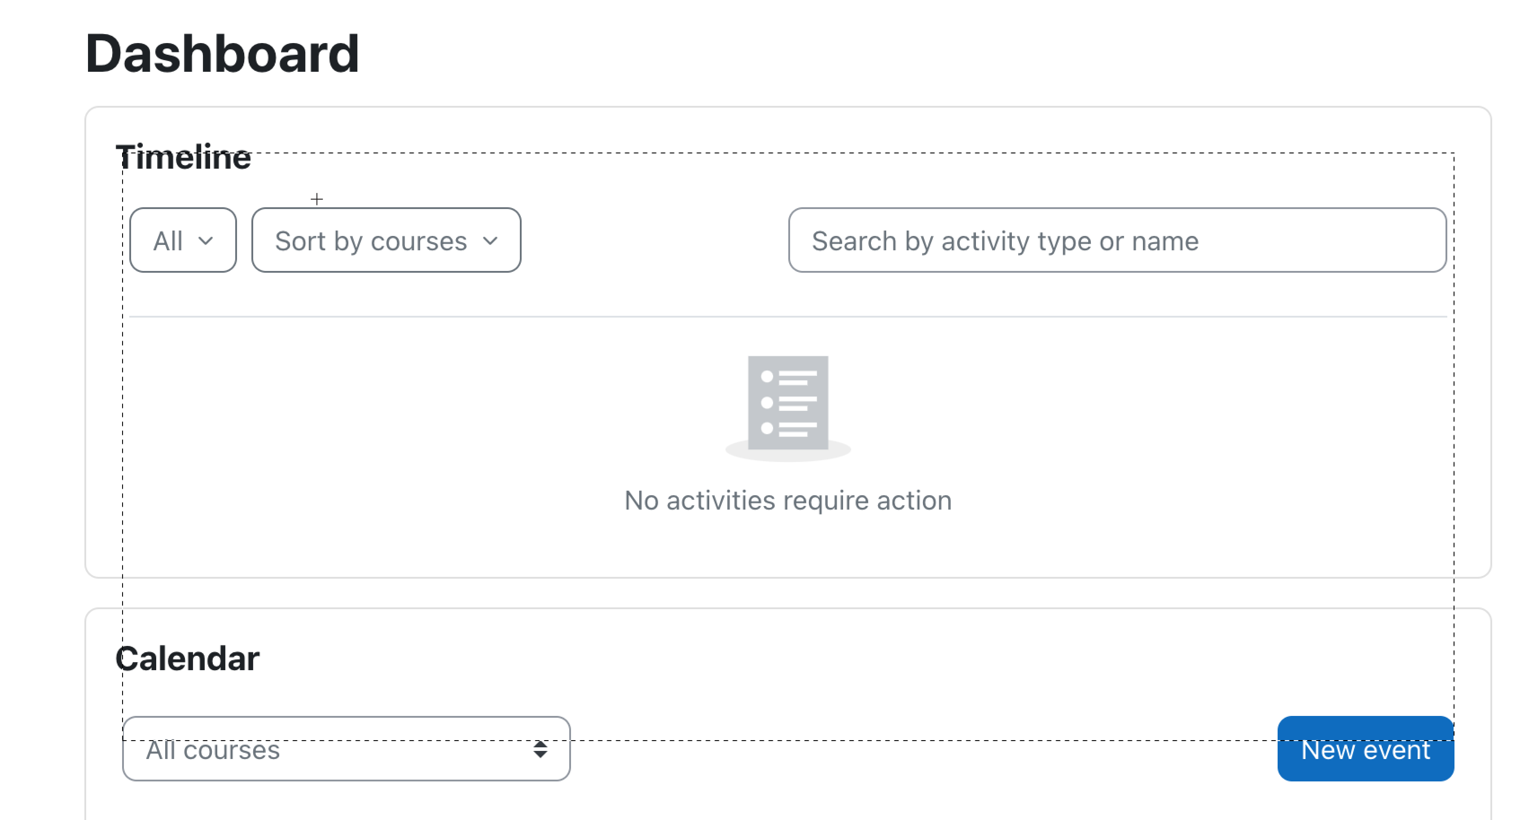This screenshot has width=1529, height=820.
Task: Click the No activities require action message
Action: point(788,501)
